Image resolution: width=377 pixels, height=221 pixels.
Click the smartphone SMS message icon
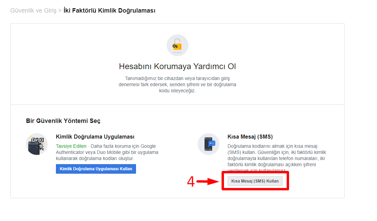(x=208, y=144)
